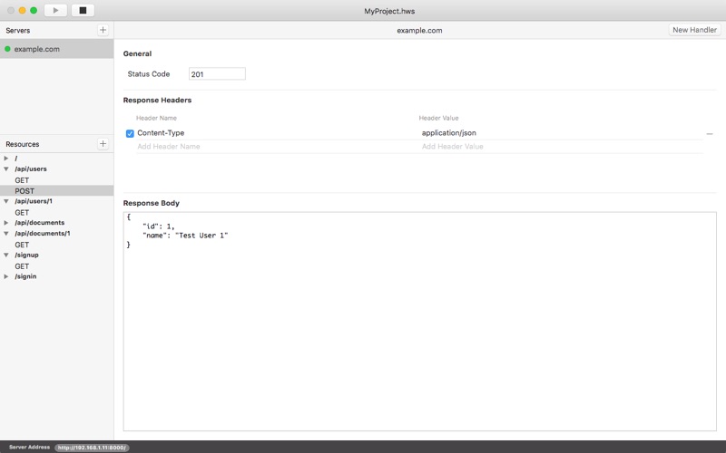Open the server address http://192.168.1.11:8000/ link
This screenshot has height=453, width=726.
click(x=92, y=448)
